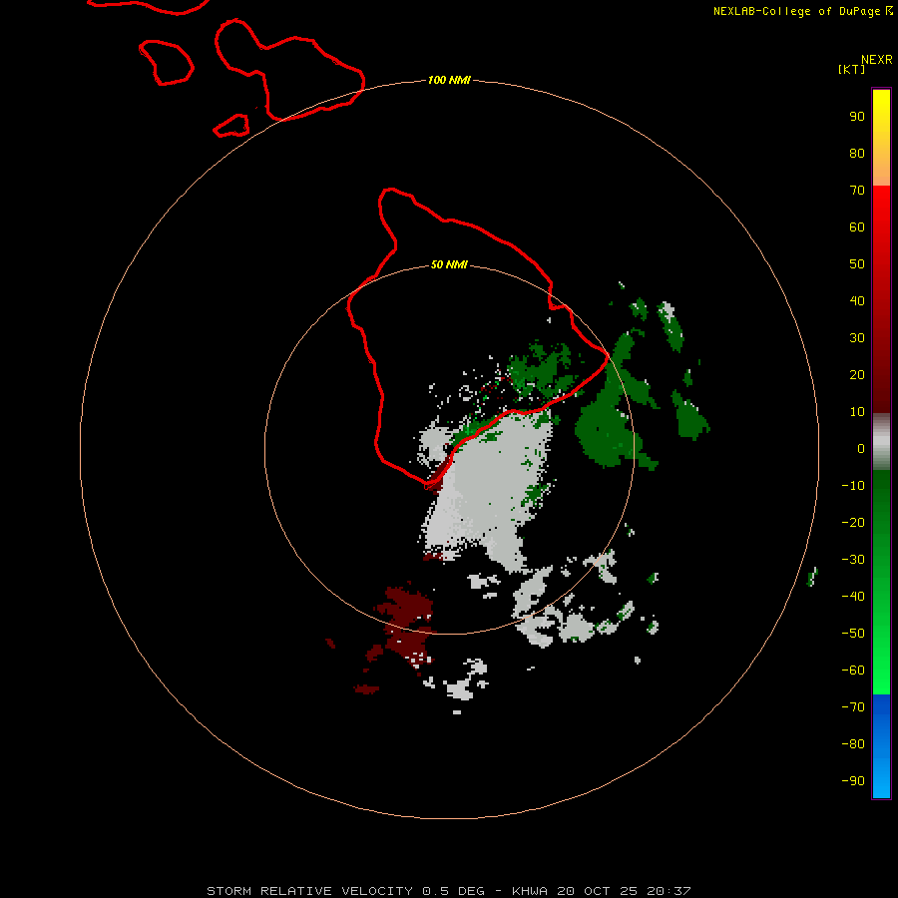898x898 pixels.
Task: Click the '100 NMI' range ring label
Action: [449, 80]
